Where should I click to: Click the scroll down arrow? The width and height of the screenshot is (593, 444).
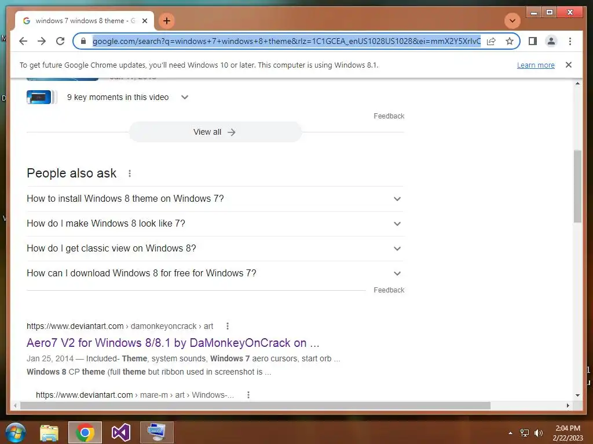pyautogui.click(x=577, y=395)
